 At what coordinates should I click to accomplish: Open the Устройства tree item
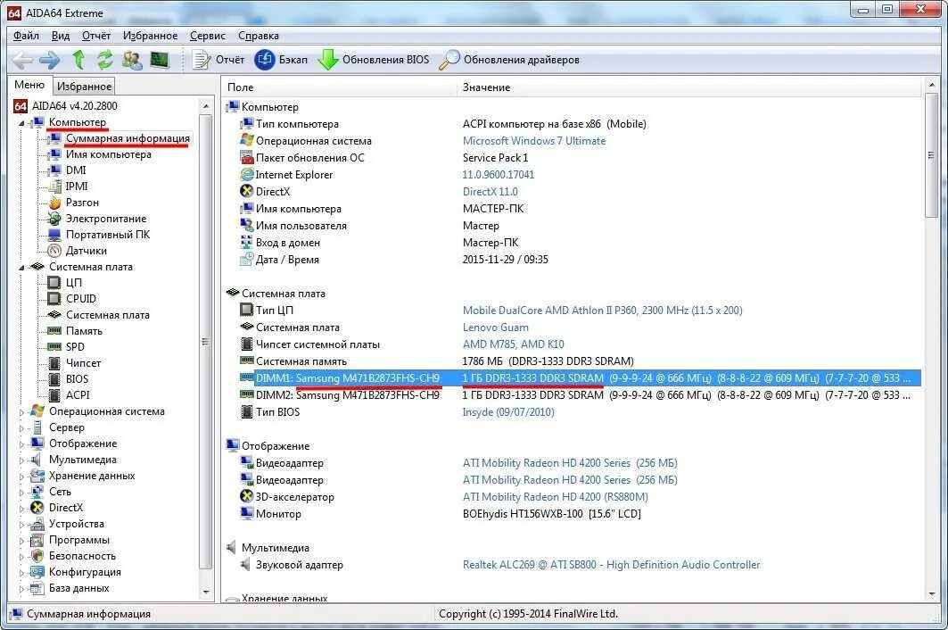point(76,524)
